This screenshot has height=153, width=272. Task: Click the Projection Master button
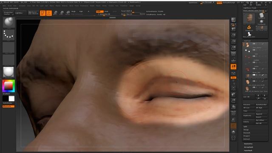pyautogui.click(x=8, y=13)
